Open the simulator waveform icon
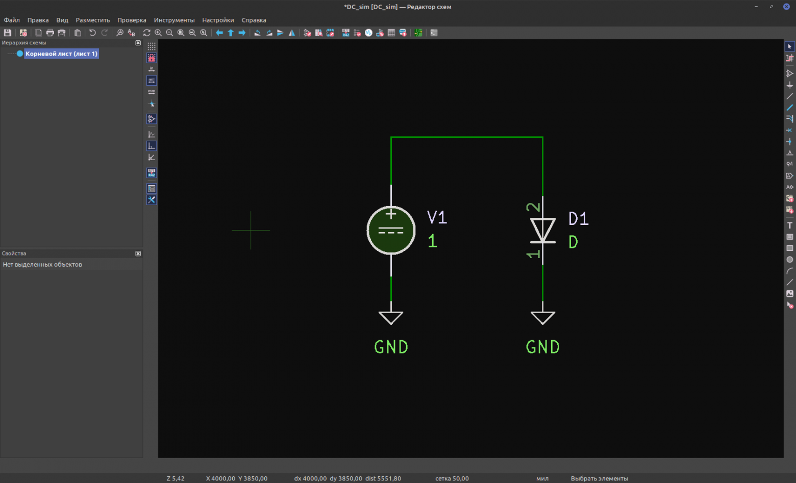This screenshot has width=796, height=483. [x=368, y=33]
